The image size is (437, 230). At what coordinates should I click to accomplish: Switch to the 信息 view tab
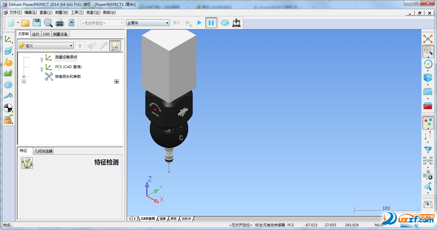tap(163, 218)
